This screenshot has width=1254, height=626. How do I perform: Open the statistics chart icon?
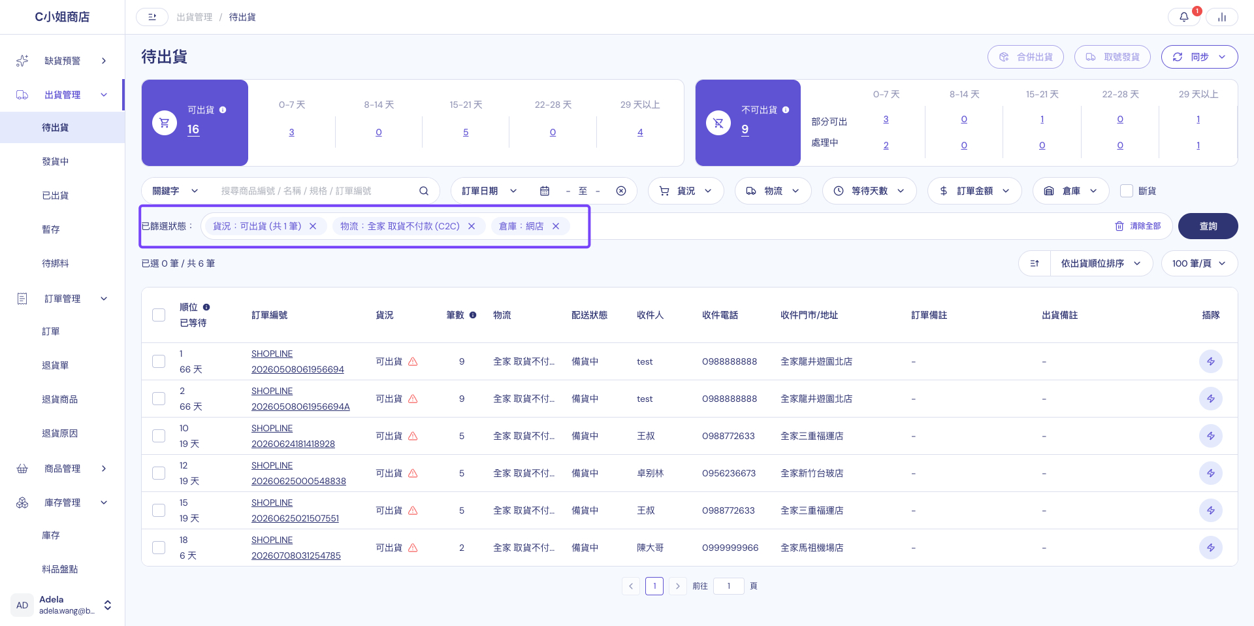[1221, 17]
